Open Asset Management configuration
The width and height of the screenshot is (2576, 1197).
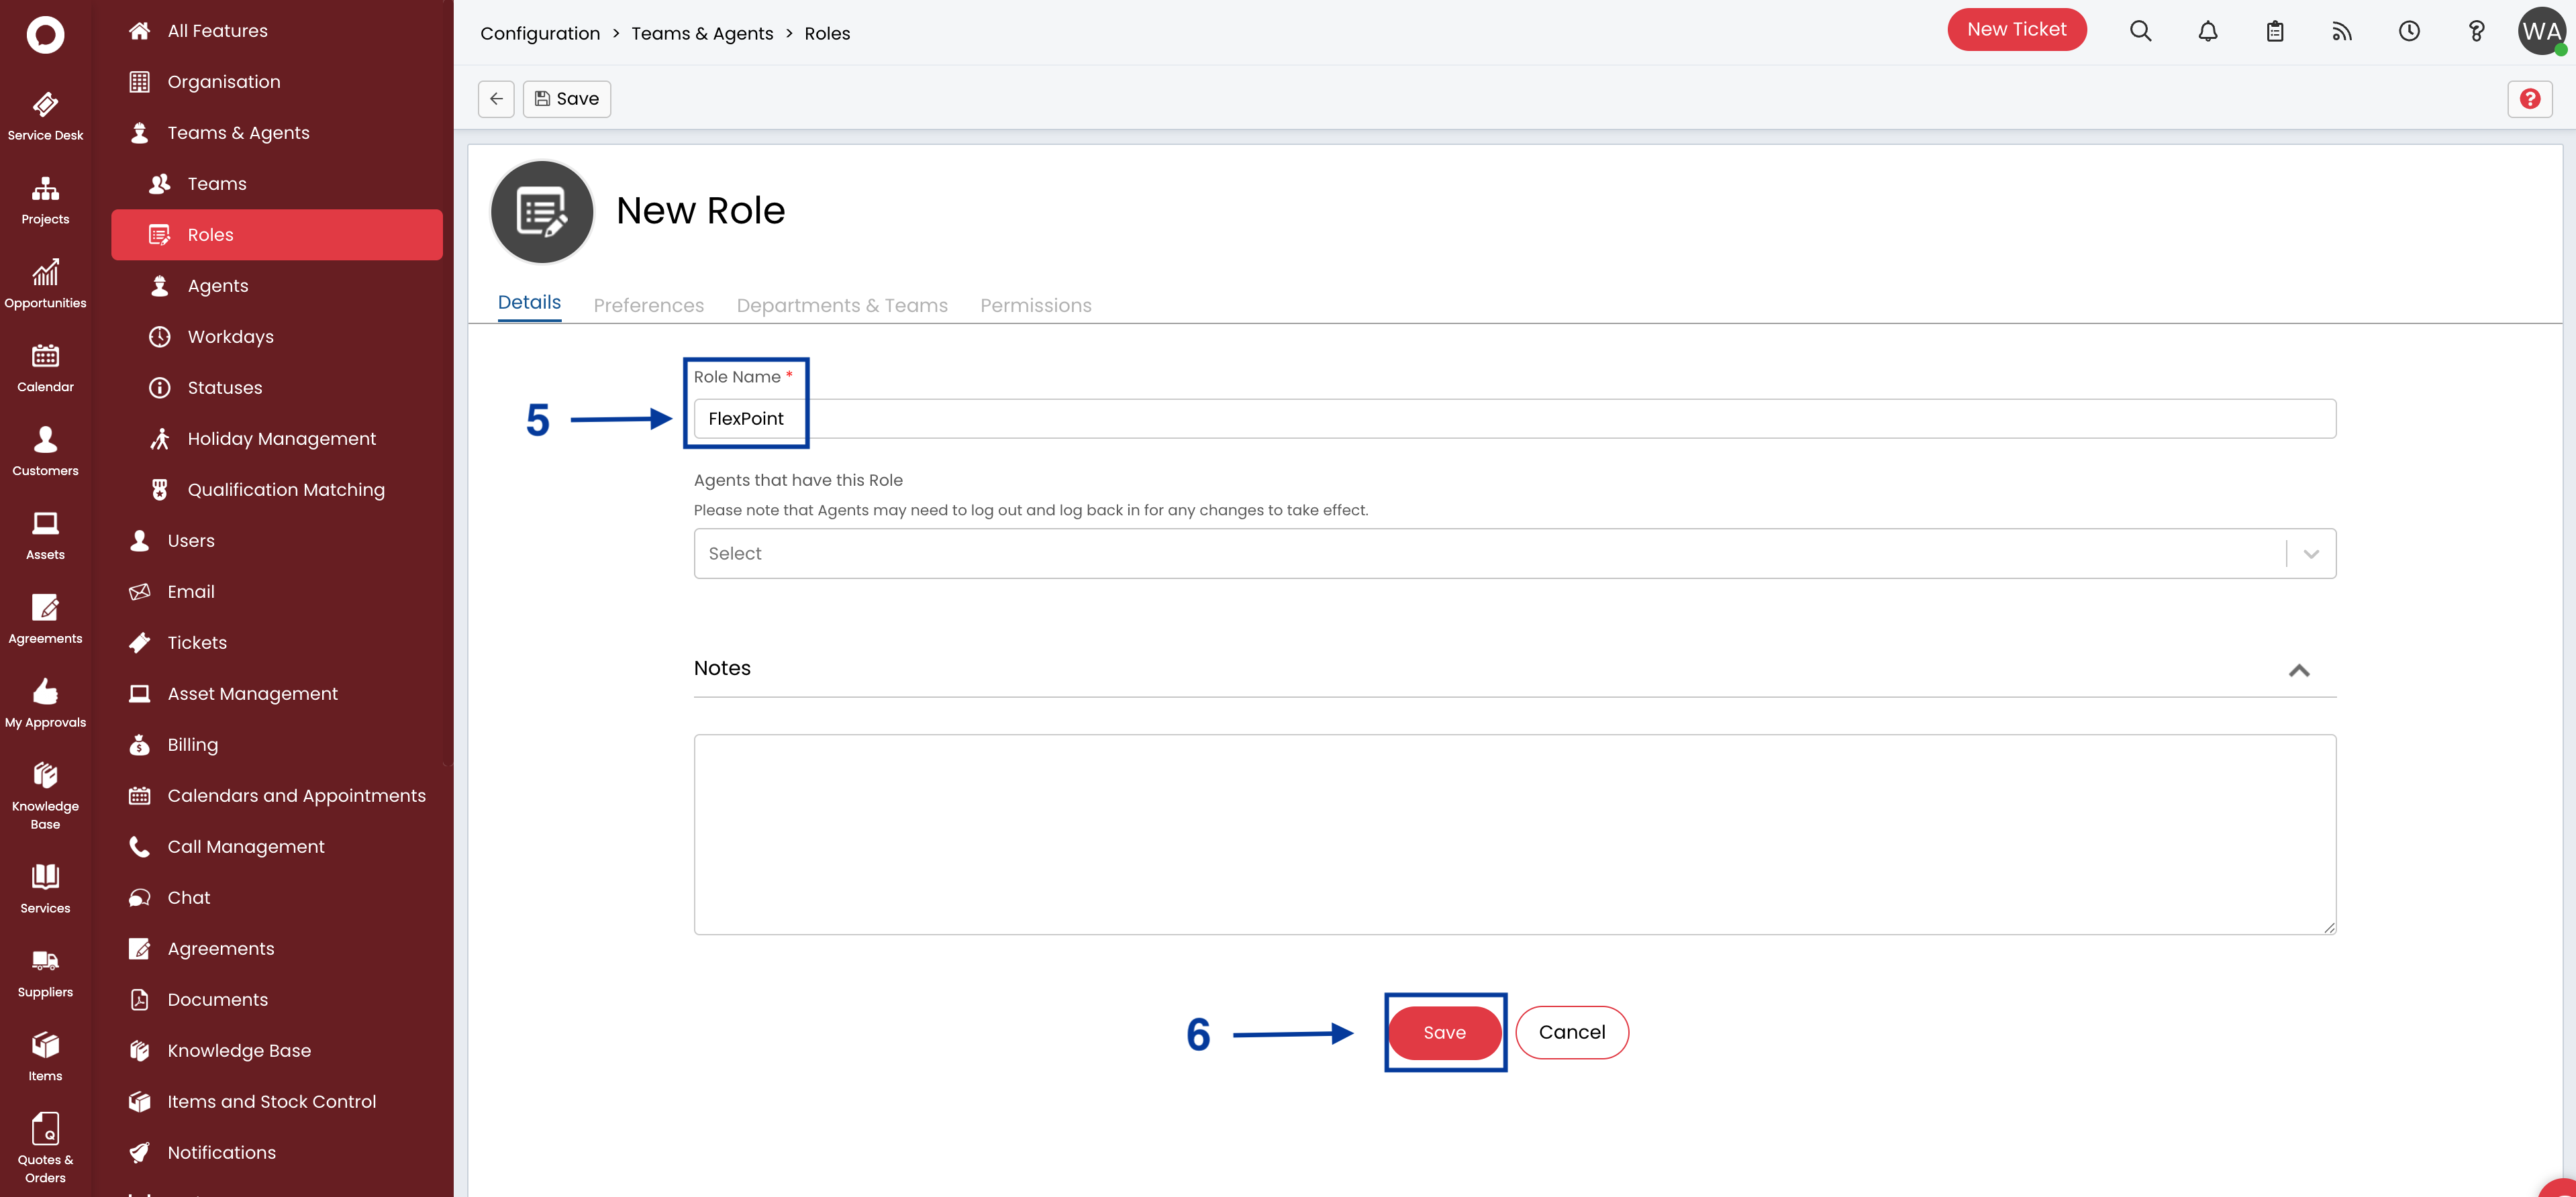pos(276,694)
